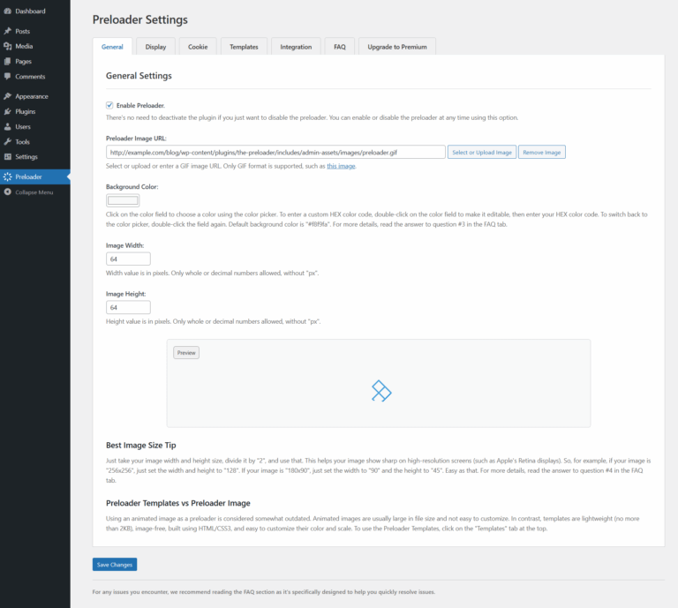This screenshot has width=678, height=608.
Task: Click the Media icon in sidebar
Action: pyautogui.click(x=7, y=46)
